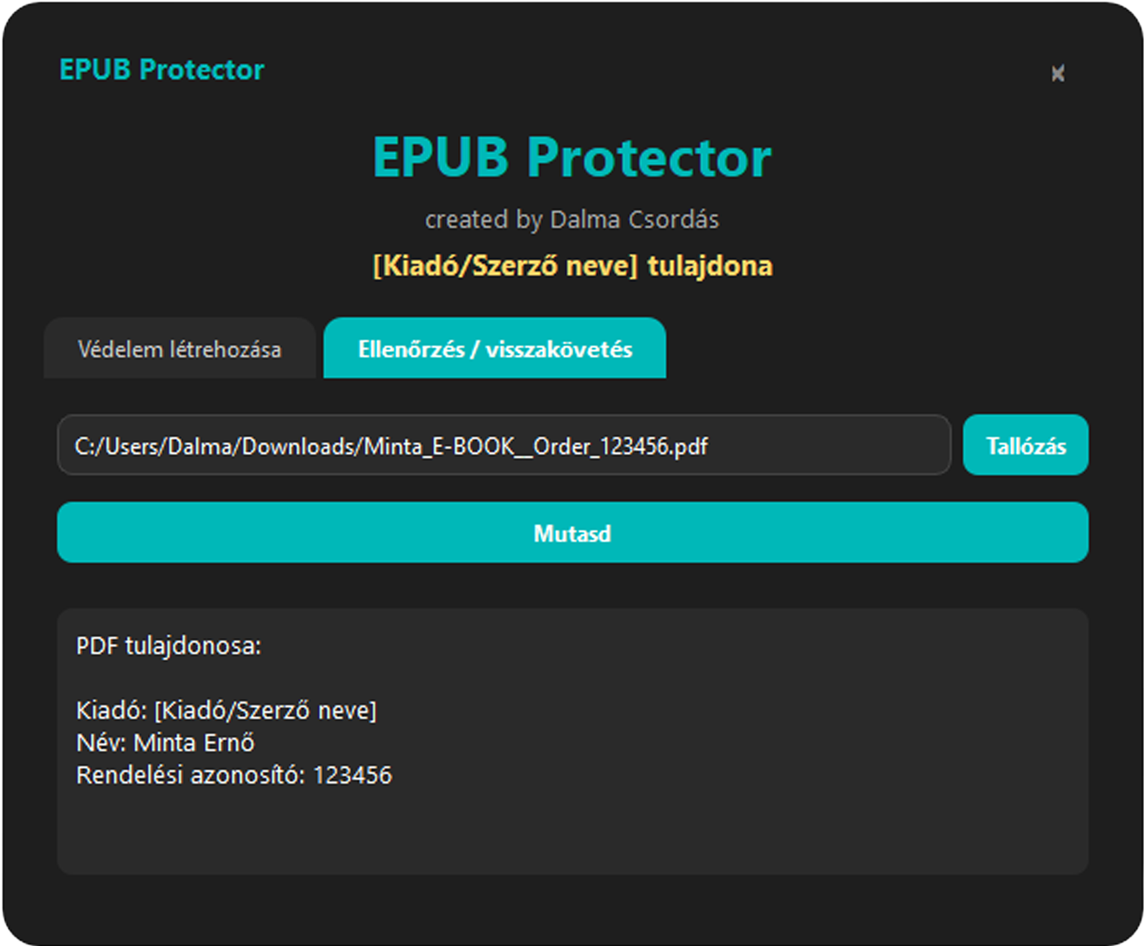This screenshot has height=946, width=1144.
Task: Click the small EPUB Protector title bar label
Action: click(162, 69)
